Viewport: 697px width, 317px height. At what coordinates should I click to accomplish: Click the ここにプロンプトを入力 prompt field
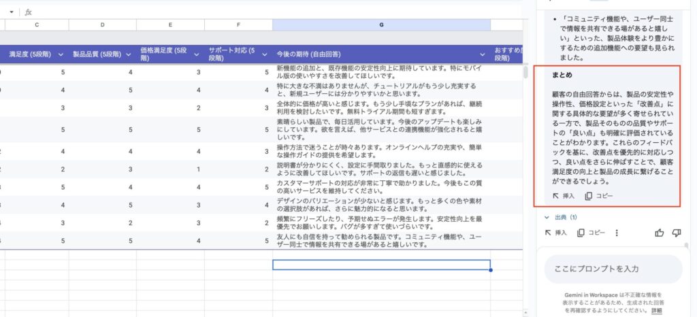(x=613, y=269)
